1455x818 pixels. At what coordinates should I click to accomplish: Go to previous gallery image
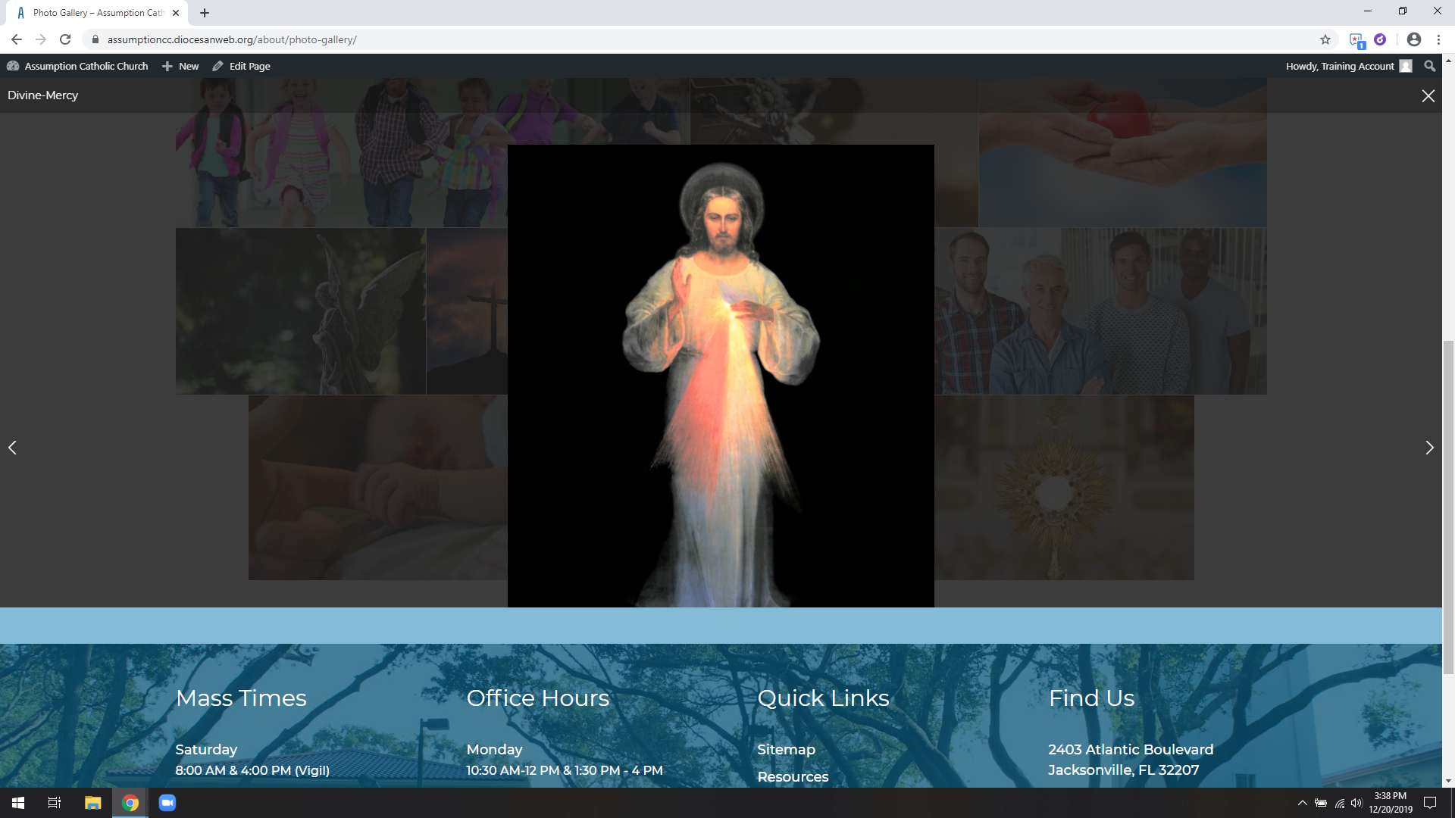point(12,448)
